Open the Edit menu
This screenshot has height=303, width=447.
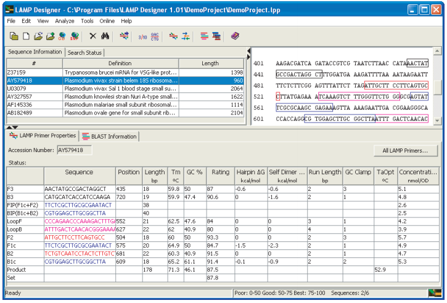27,21
